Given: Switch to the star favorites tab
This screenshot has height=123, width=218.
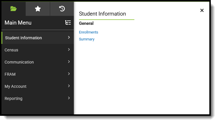Looking at the screenshot, I should 38,9.
